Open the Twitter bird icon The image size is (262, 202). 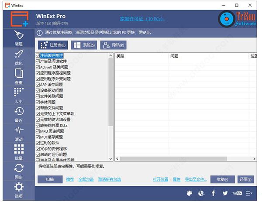[225, 193]
